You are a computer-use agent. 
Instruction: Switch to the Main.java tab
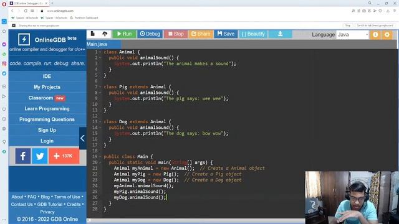click(97, 44)
